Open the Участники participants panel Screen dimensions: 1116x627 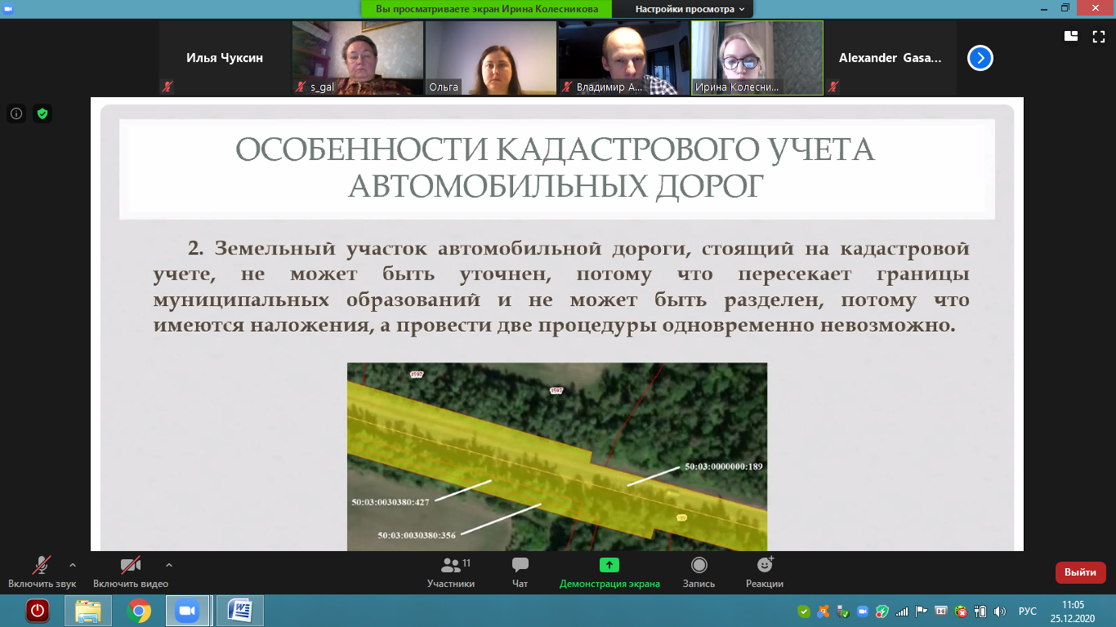pos(451,571)
